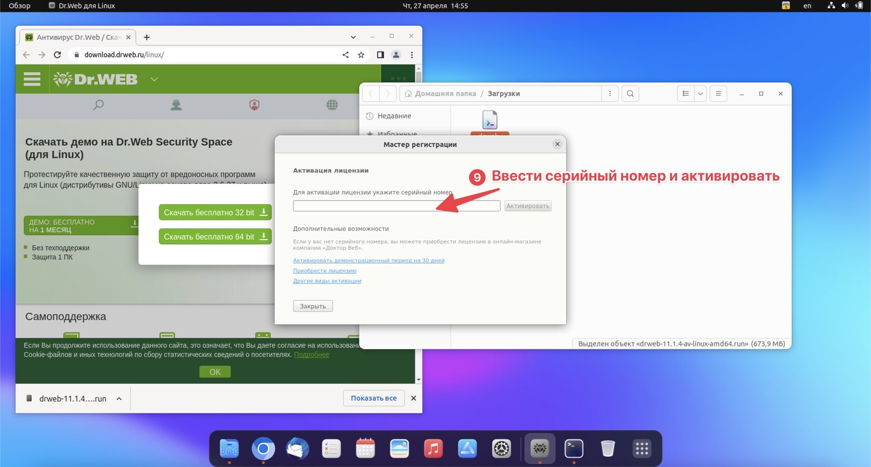The image size is (871, 467).
Task: Close the browser downloads bar
Action: coord(413,398)
